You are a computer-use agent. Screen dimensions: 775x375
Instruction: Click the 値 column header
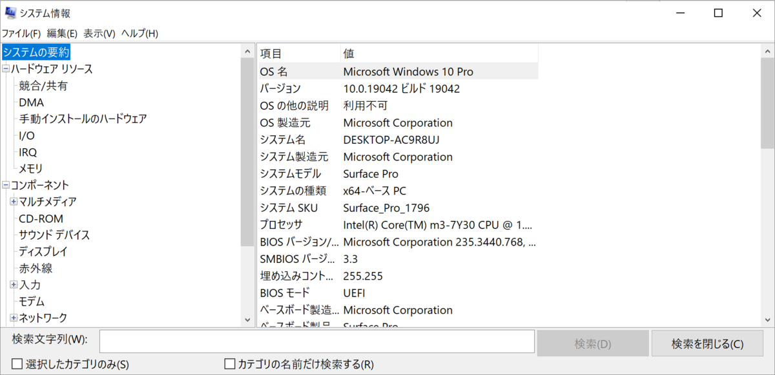pyautogui.click(x=439, y=53)
